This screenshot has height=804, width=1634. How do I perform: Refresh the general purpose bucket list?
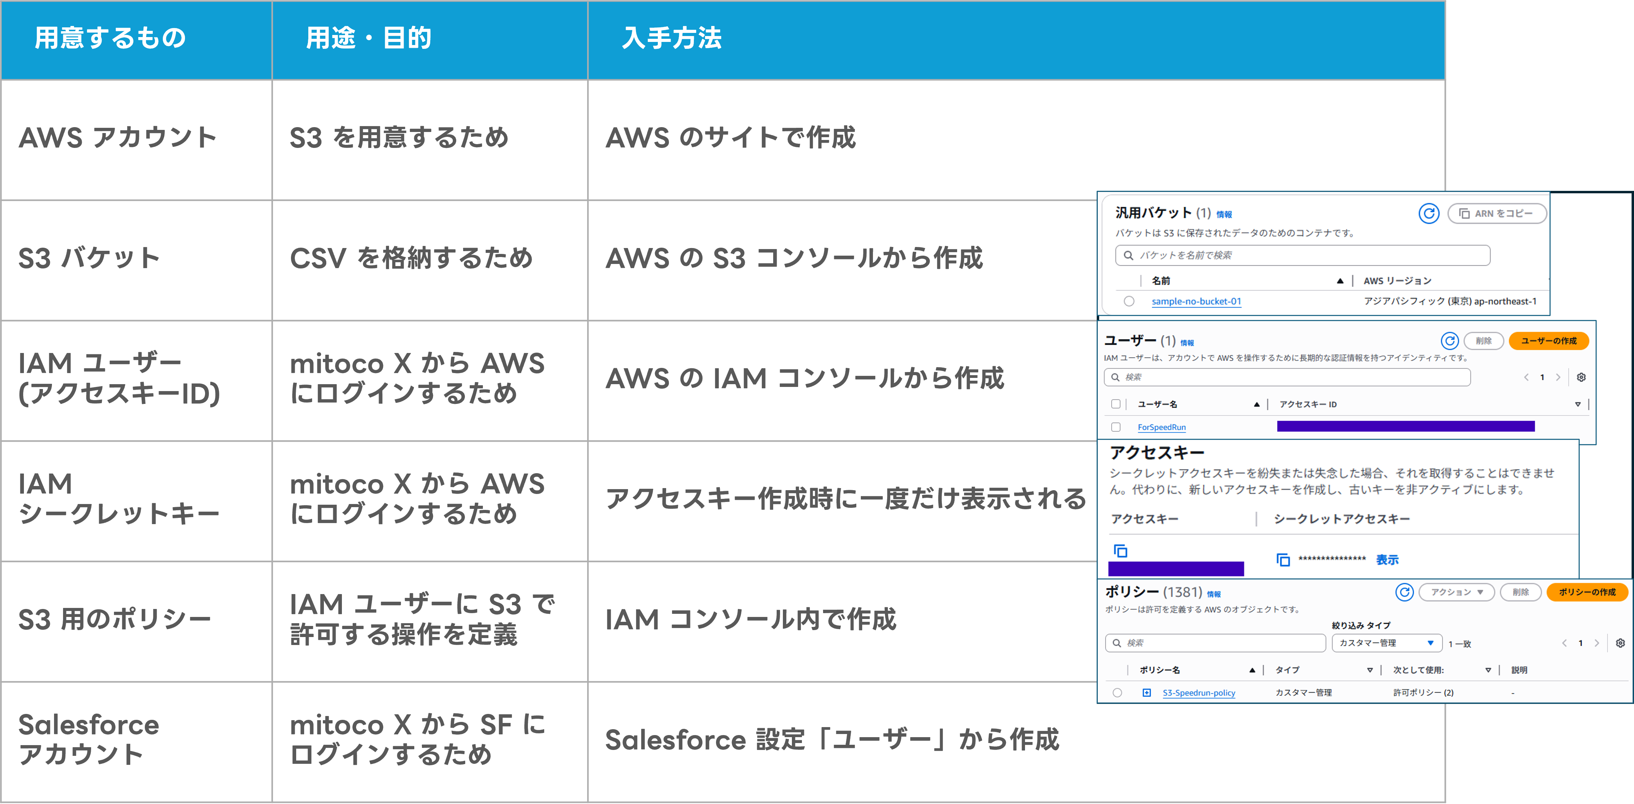[1429, 214]
